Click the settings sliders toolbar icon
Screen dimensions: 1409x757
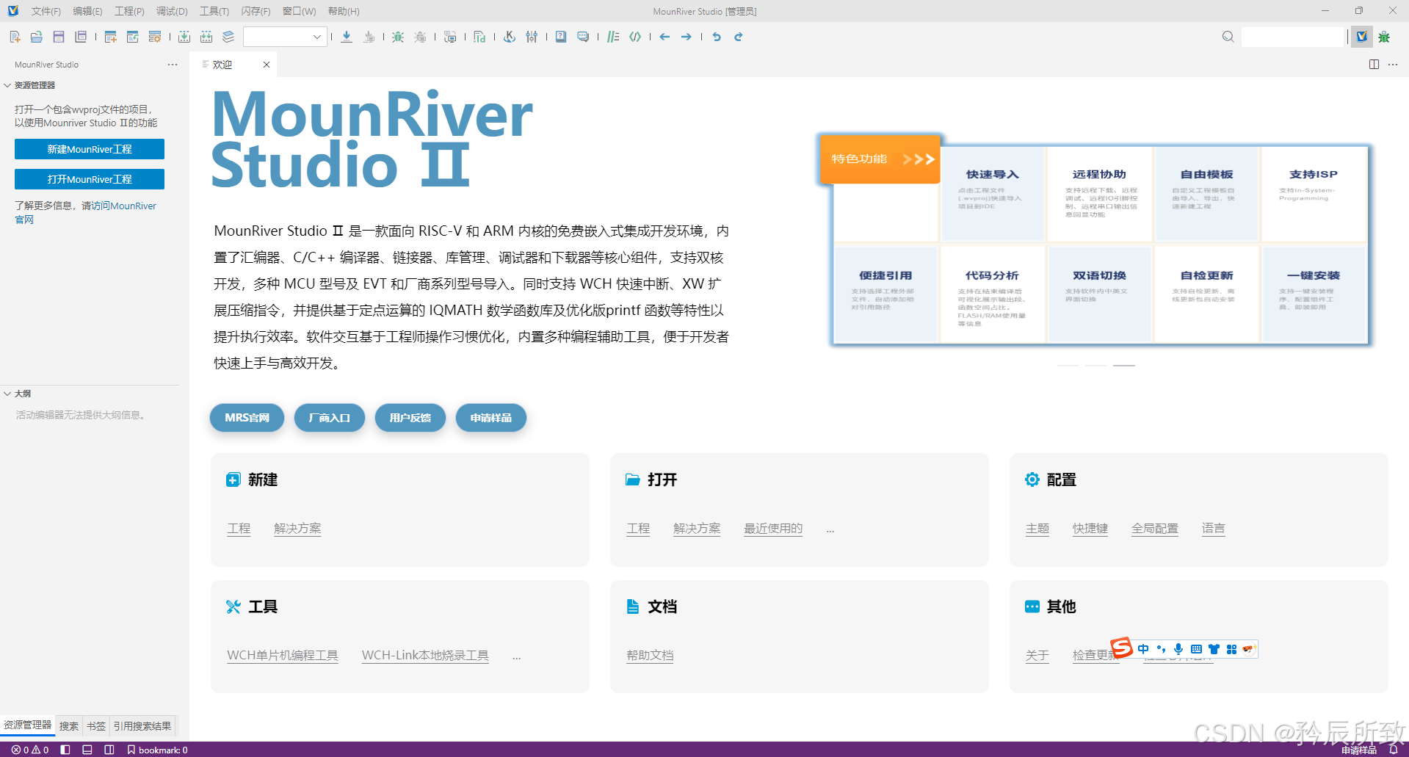[532, 37]
